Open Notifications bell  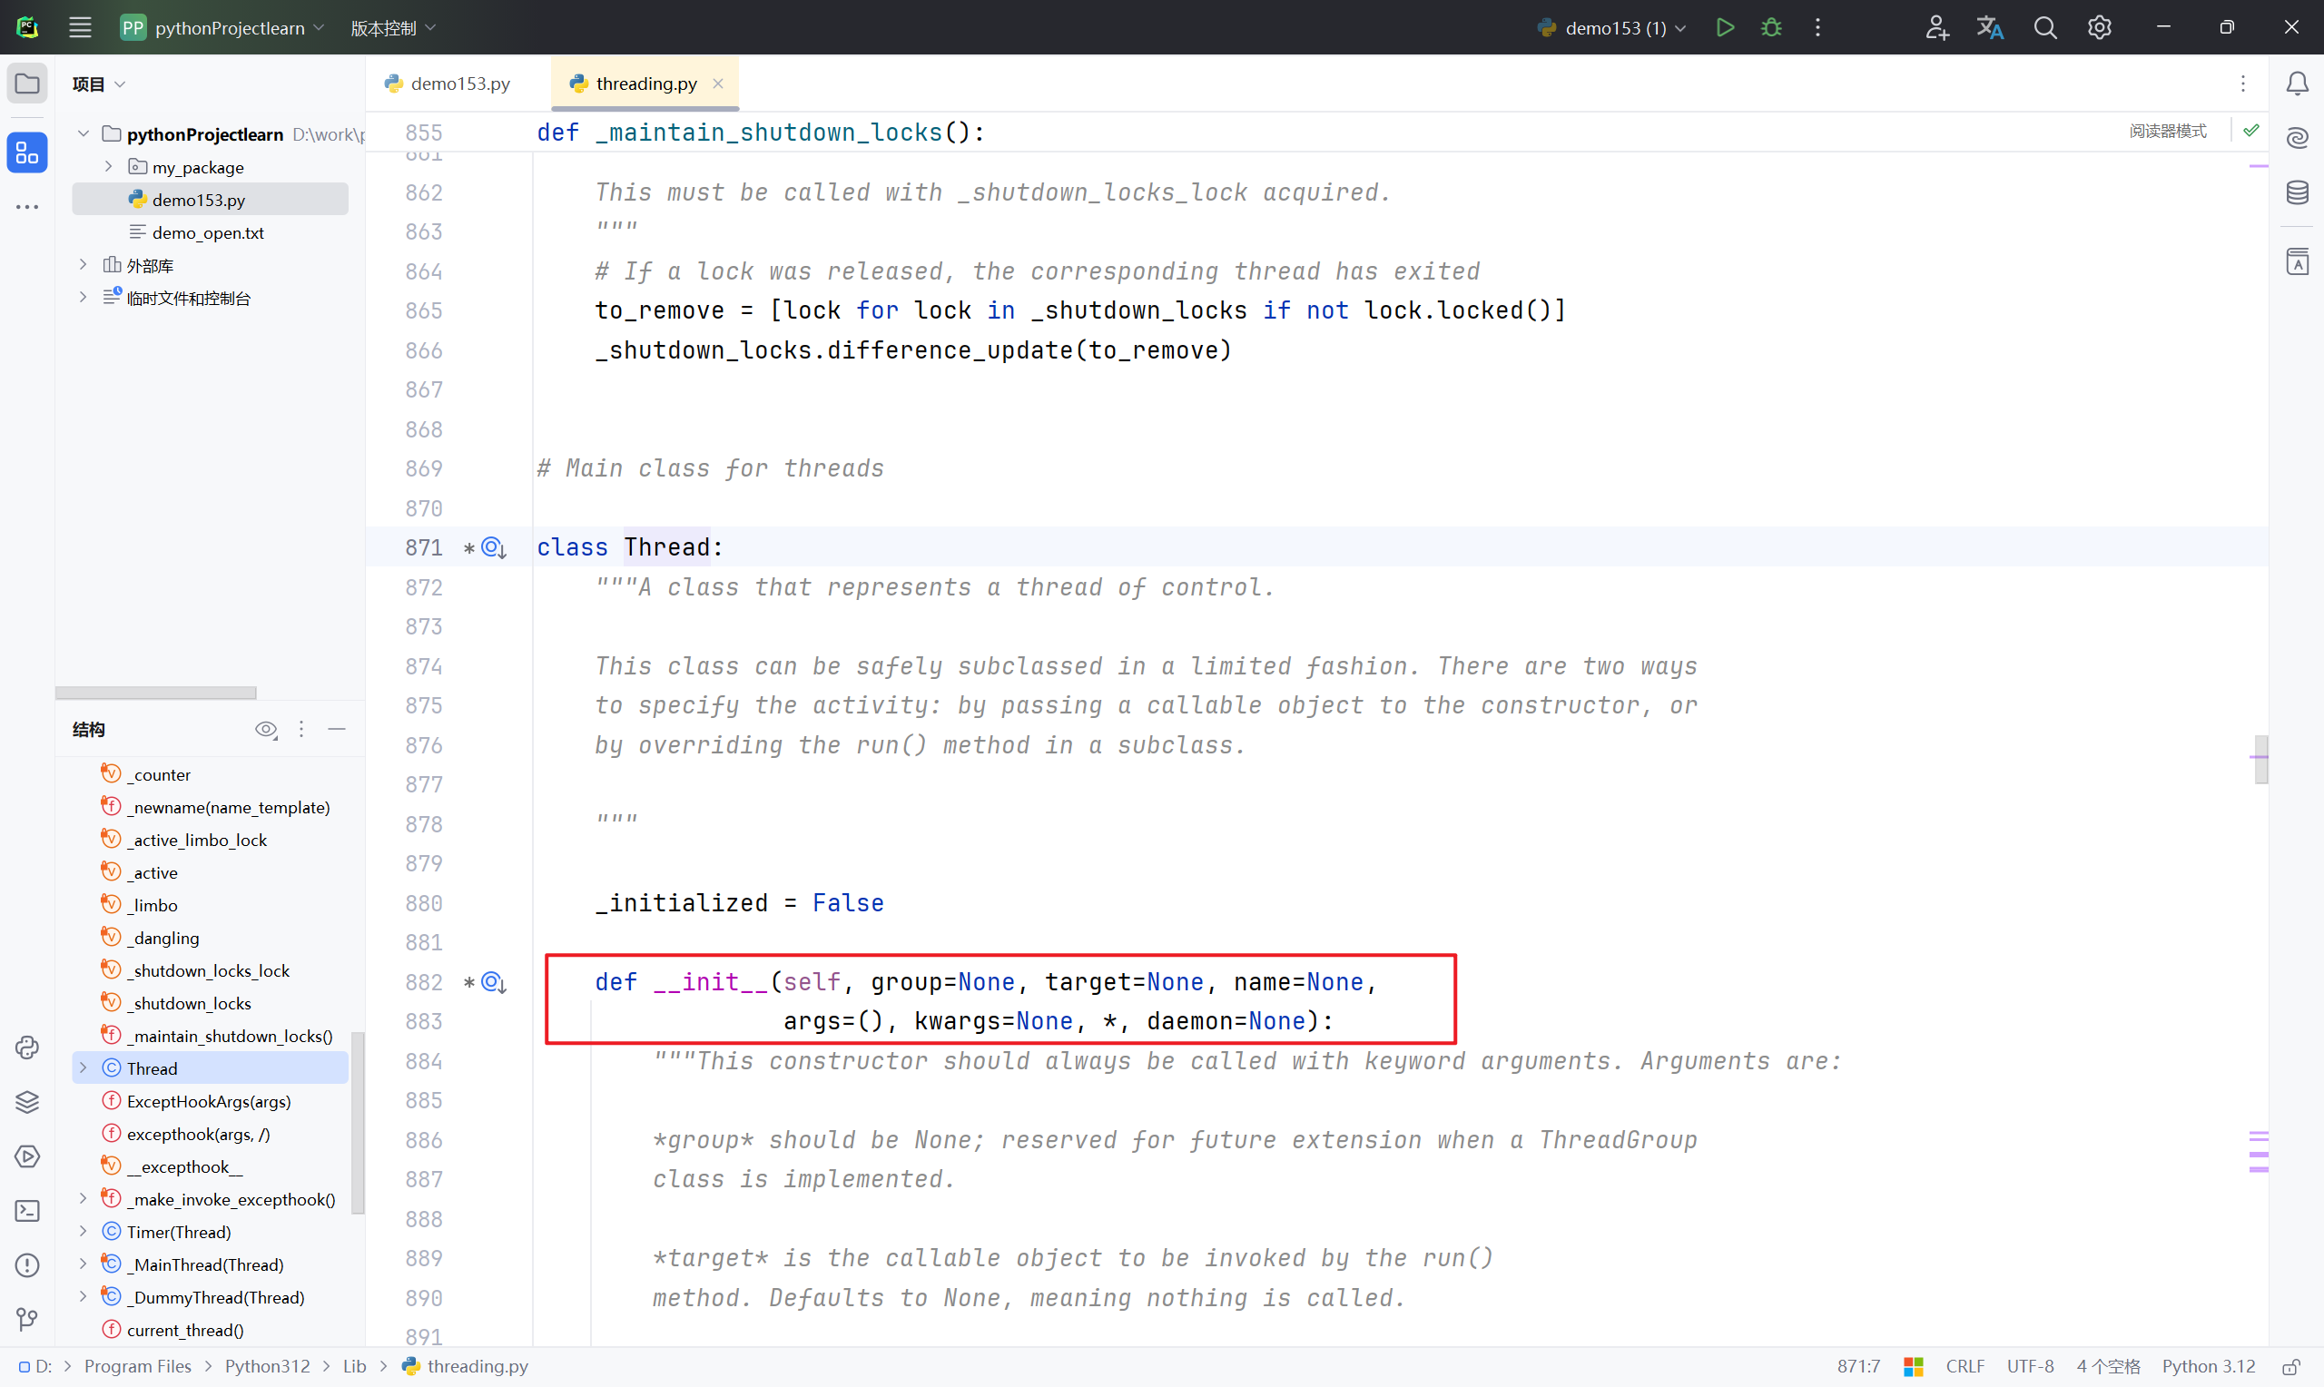click(x=2297, y=84)
